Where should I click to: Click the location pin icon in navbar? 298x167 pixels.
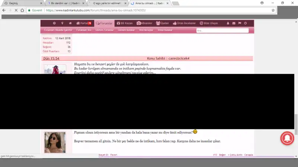[x=62, y=23]
